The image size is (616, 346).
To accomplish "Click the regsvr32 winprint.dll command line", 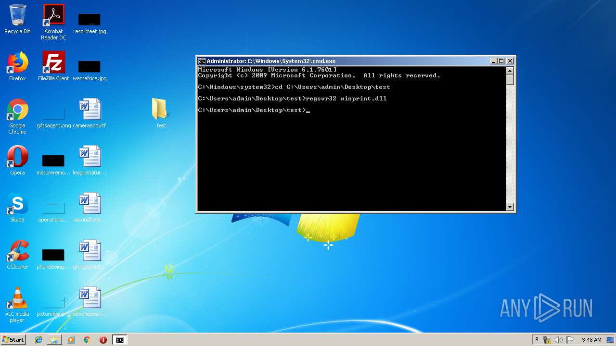I will click(x=293, y=99).
